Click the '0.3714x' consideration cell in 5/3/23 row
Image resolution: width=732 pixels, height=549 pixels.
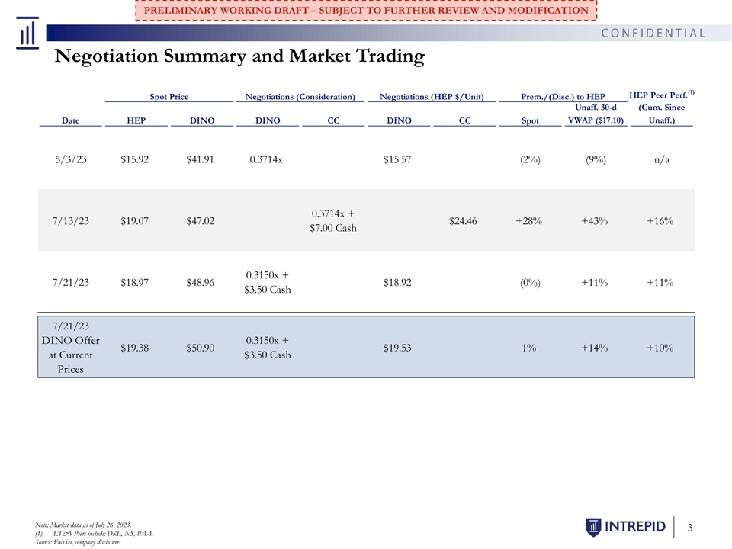(266, 159)
